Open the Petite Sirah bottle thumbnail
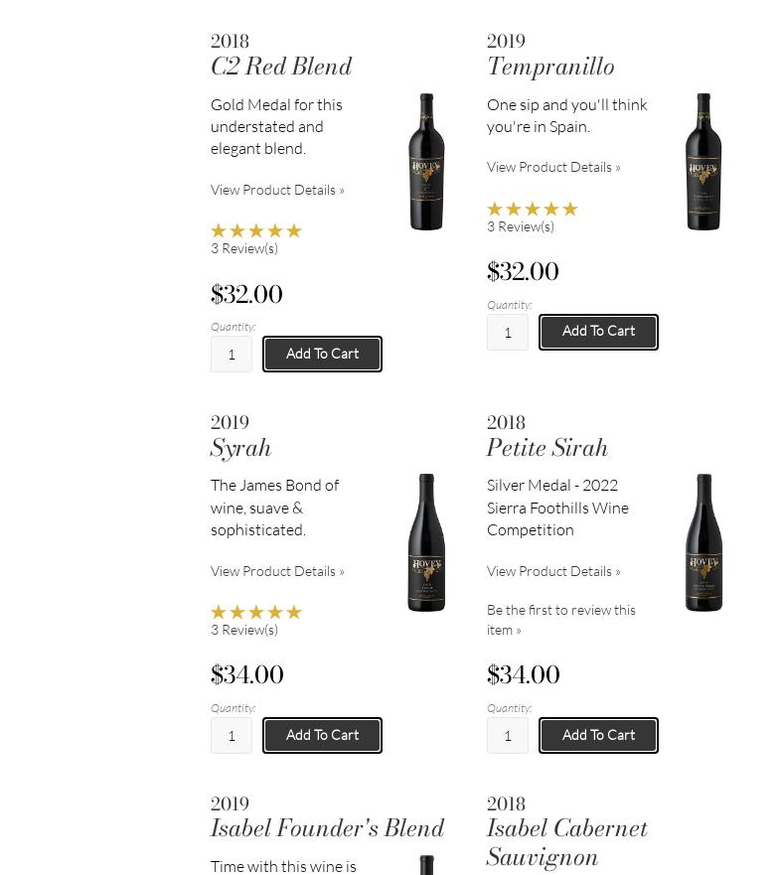The width and height of the screenshot is (780, 875). (703, 542)
